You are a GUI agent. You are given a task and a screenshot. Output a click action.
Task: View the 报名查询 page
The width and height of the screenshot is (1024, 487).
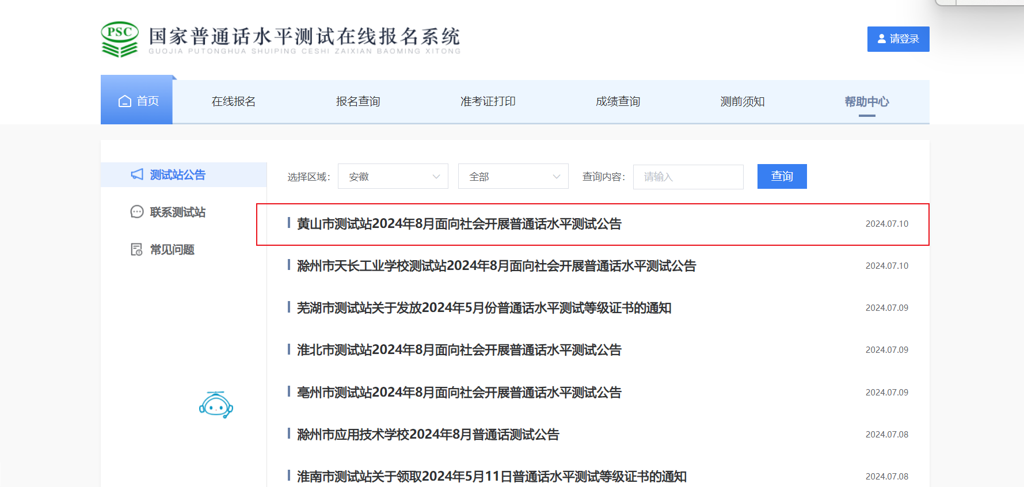(358, 101)
